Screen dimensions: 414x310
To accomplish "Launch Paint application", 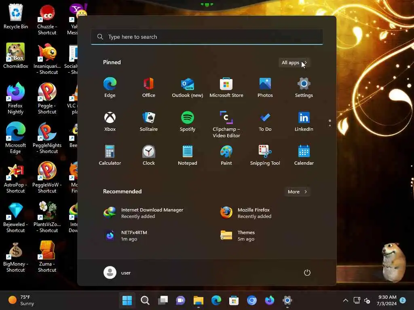I will (x=226, y=155).
